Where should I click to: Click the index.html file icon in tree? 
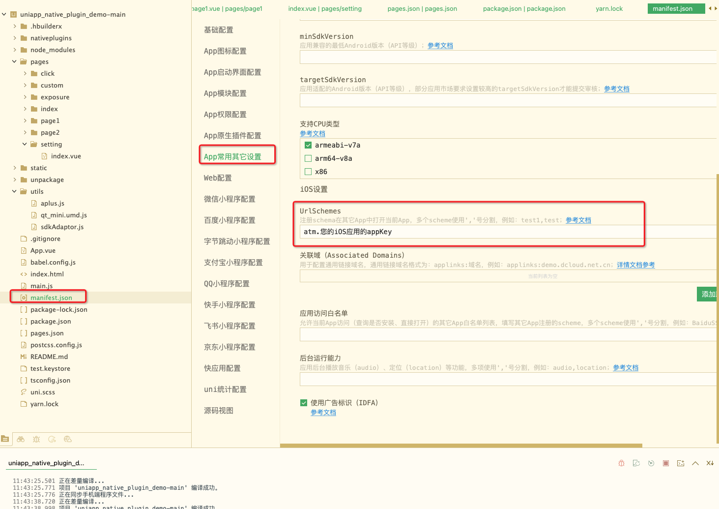[24, 274]
